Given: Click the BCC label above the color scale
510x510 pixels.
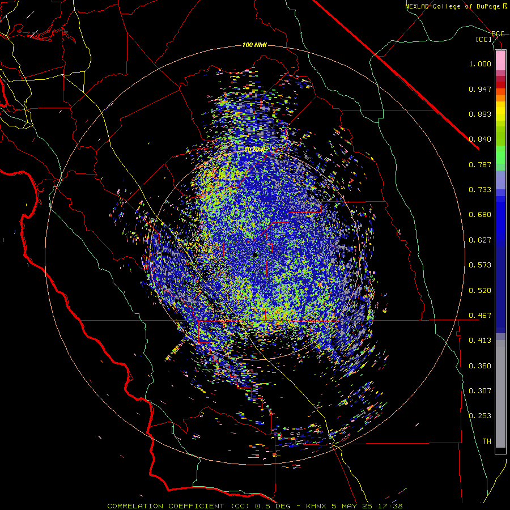Looking at the screenshot, I should [x=498, y=34].
